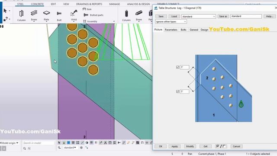Click the Assembly tool in ribbon
The height and width of the screenshot is (156, 277).
[90, 21]
